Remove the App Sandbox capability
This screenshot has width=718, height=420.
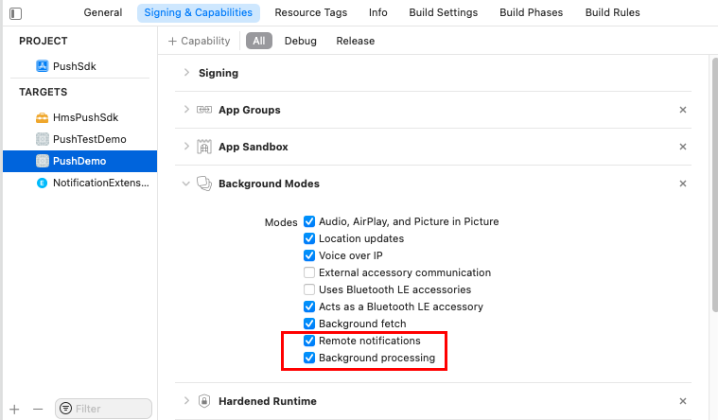[683, 147]
